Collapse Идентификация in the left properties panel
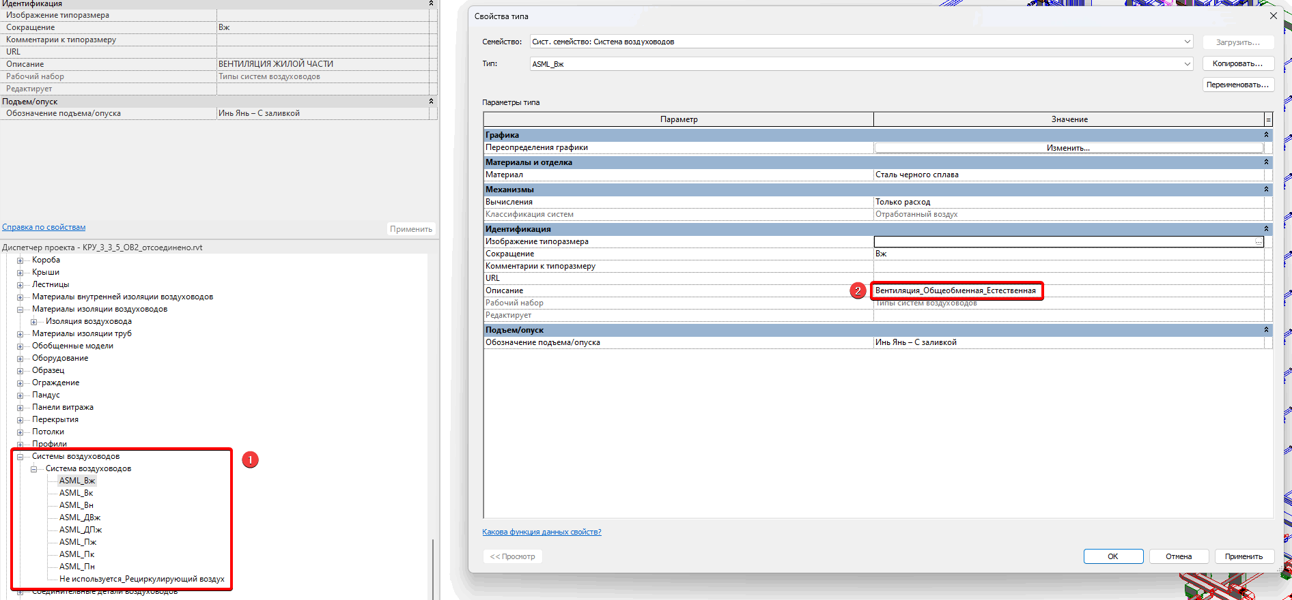The height and width of the screenshot is (600, 1292). tap(431, 3)
